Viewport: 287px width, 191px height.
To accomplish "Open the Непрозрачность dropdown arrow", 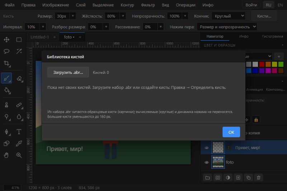I will click(185, 16).
